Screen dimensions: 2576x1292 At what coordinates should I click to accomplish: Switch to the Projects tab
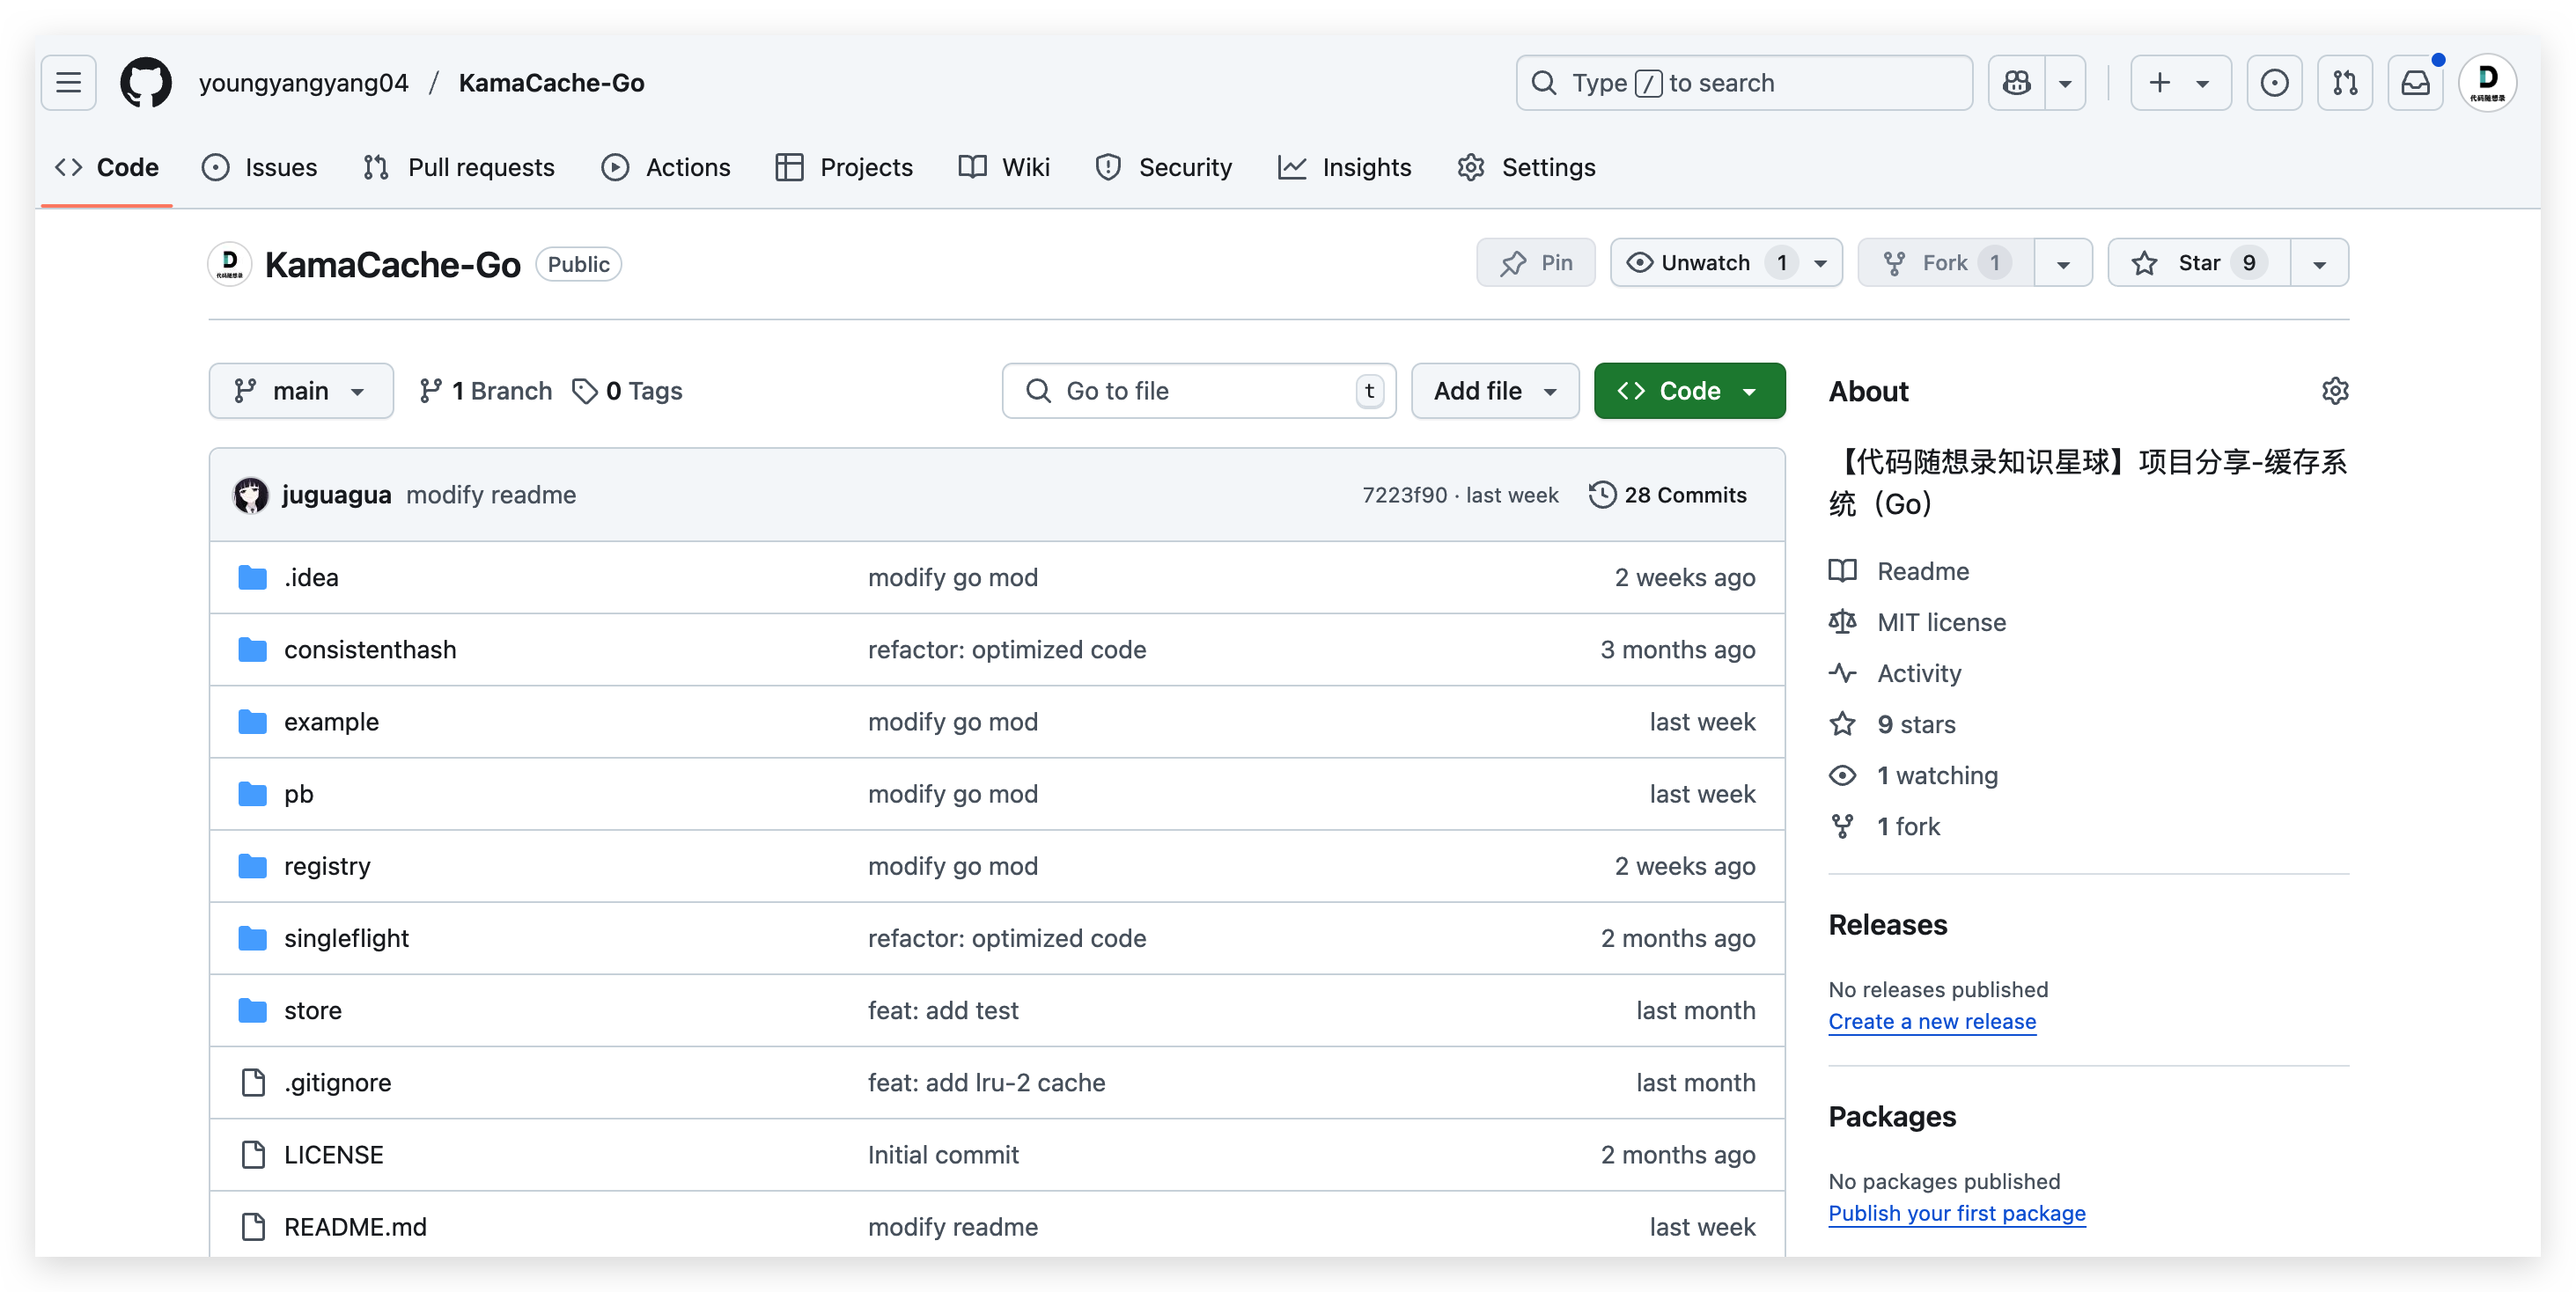click(845, 167)
